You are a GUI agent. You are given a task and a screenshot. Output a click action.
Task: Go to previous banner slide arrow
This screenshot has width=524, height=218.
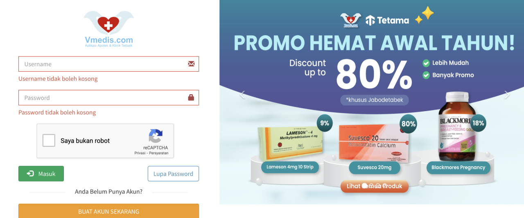242,95
